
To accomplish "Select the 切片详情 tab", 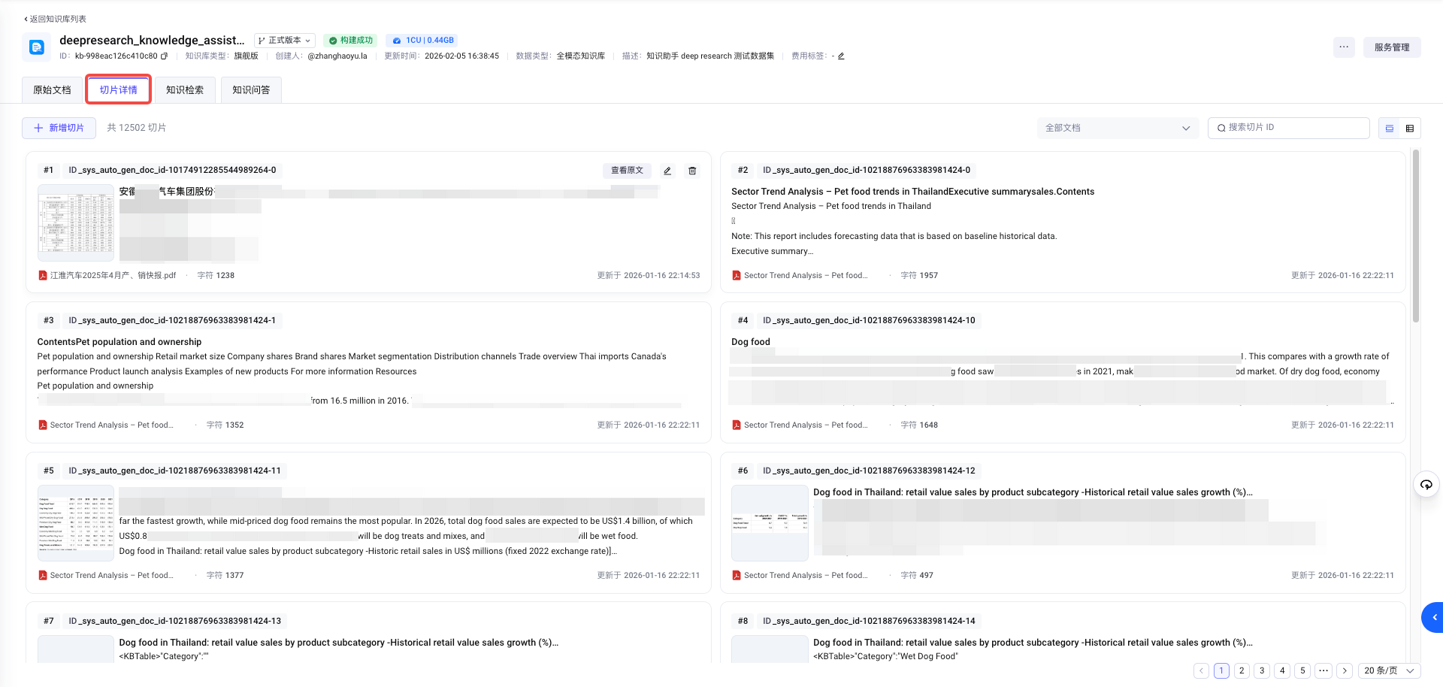I will click(x=119, y=90).
